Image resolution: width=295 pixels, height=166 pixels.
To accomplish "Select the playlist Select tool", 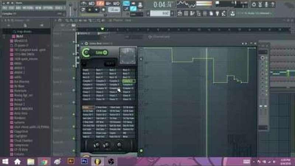I will 94,20.
